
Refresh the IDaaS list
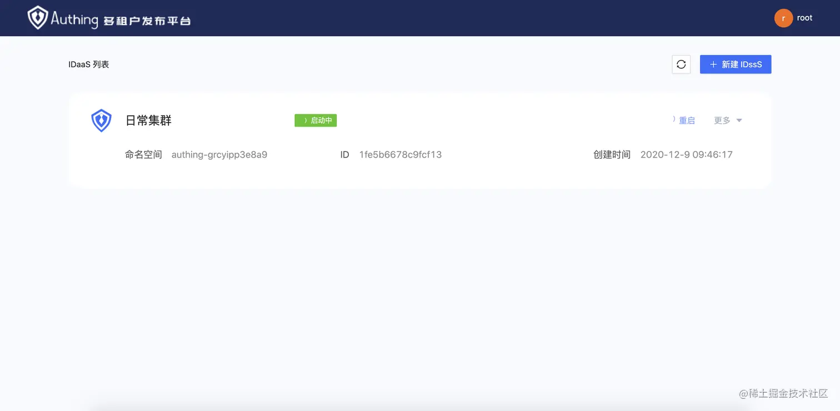[x=681, y=64]
